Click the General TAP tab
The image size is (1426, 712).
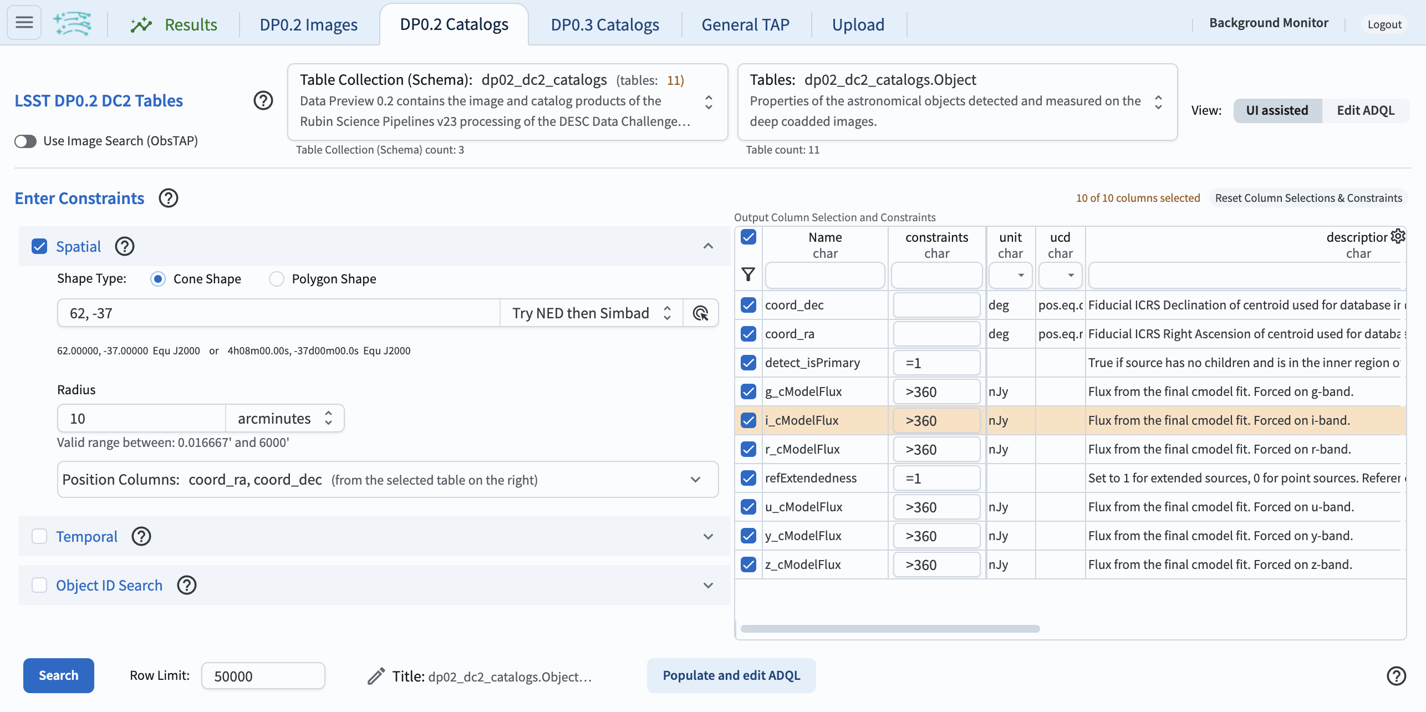click(x=747, y=23)
